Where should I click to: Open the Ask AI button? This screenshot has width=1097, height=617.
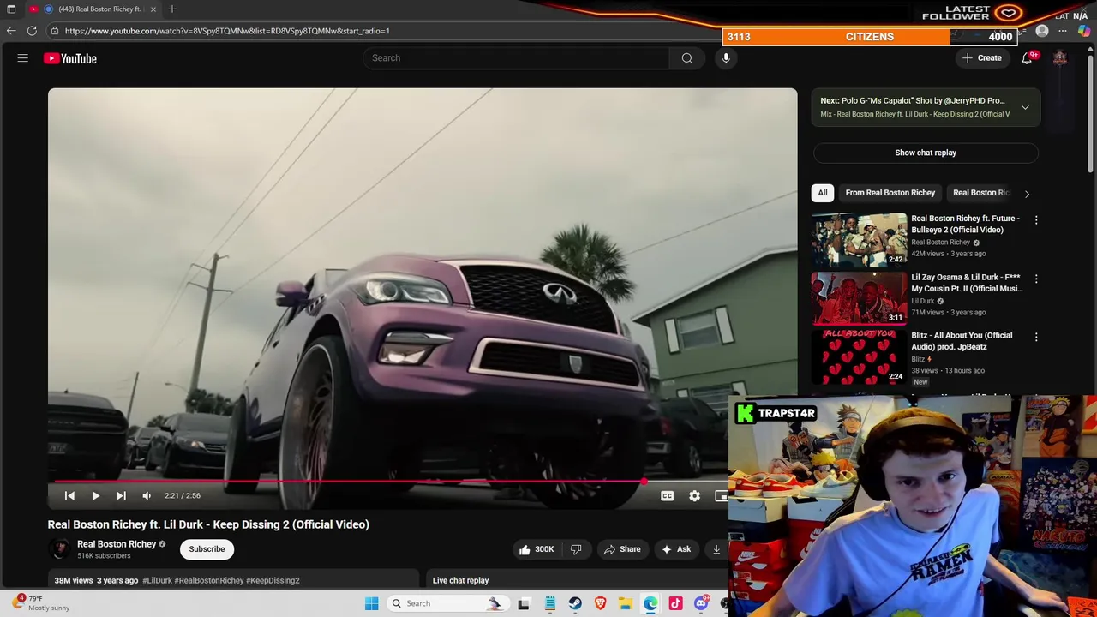[x=676, y=549]
